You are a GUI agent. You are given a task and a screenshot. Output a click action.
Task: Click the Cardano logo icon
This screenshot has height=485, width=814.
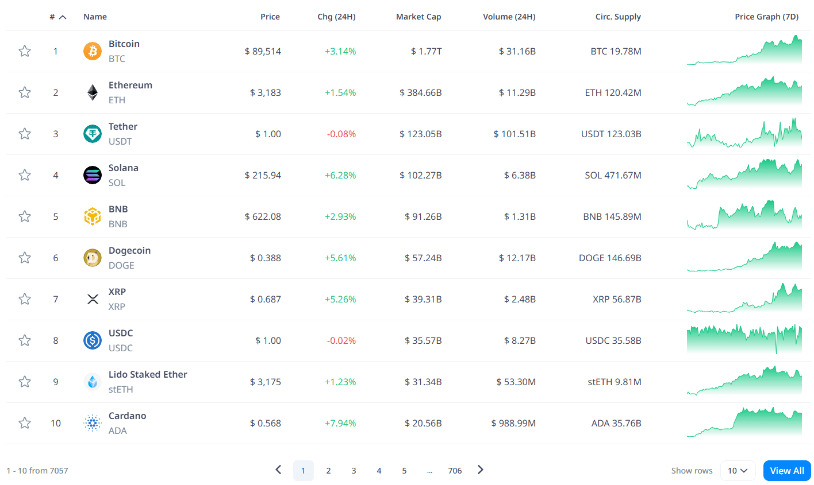coord(93,423)
